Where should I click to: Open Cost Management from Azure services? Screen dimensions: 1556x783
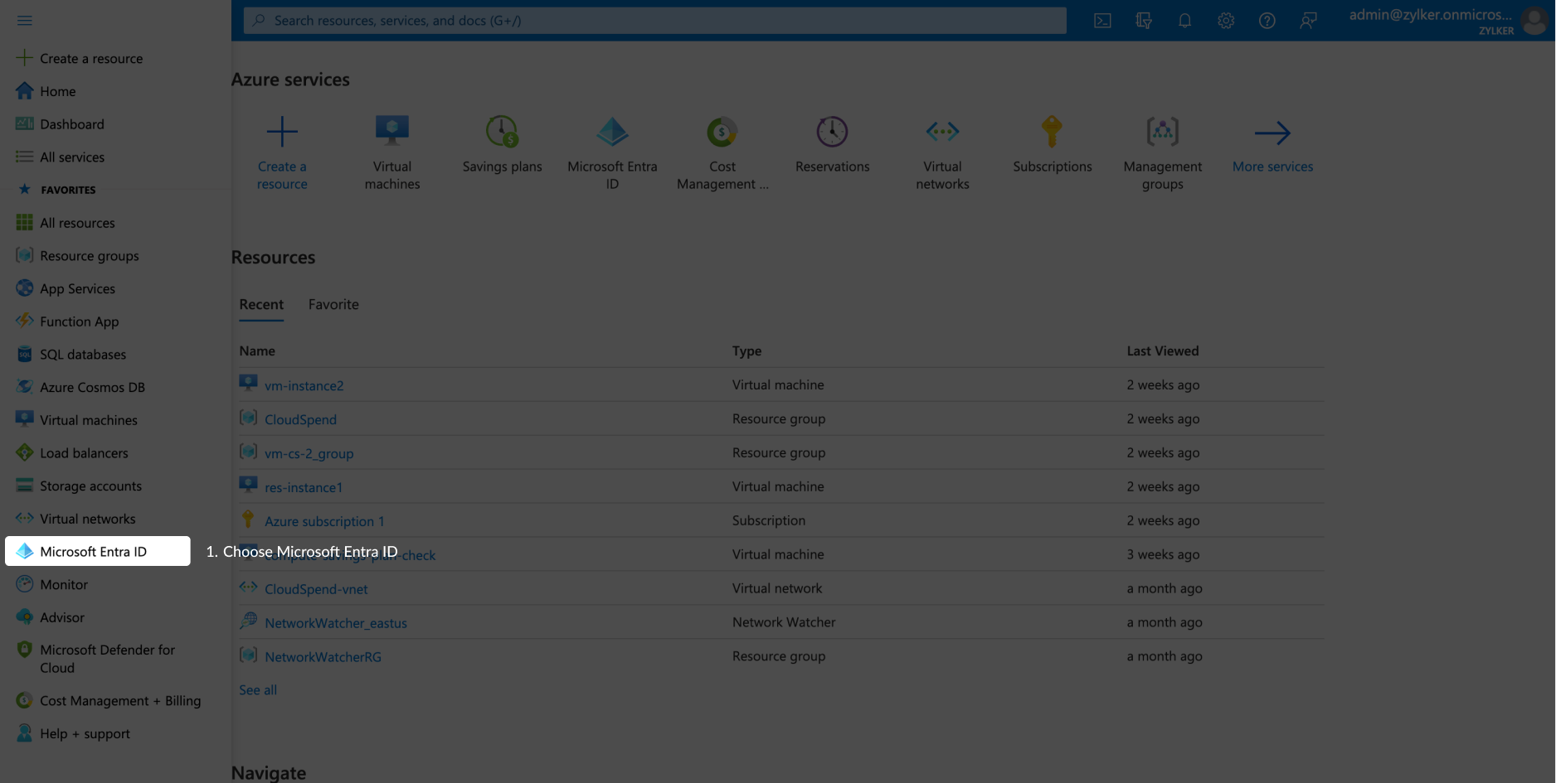coord(722,131)
